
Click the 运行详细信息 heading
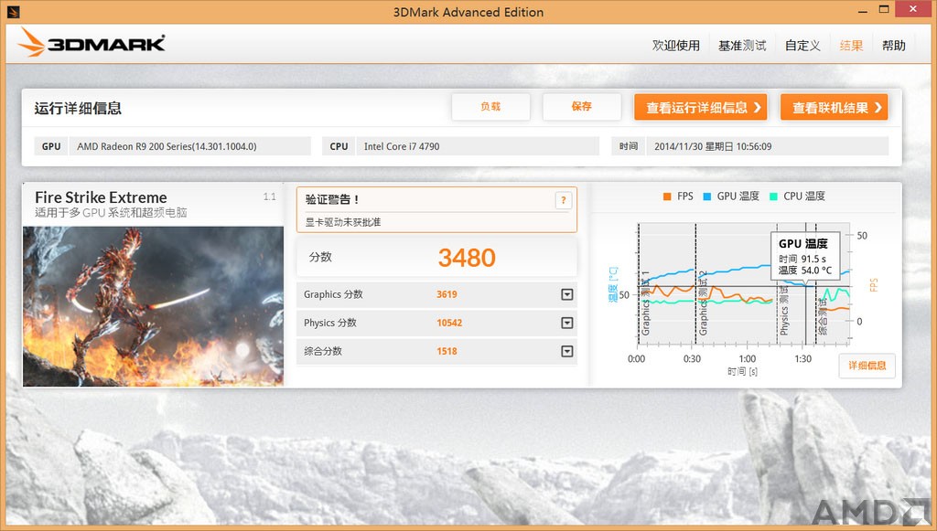[x=78, y=108]
